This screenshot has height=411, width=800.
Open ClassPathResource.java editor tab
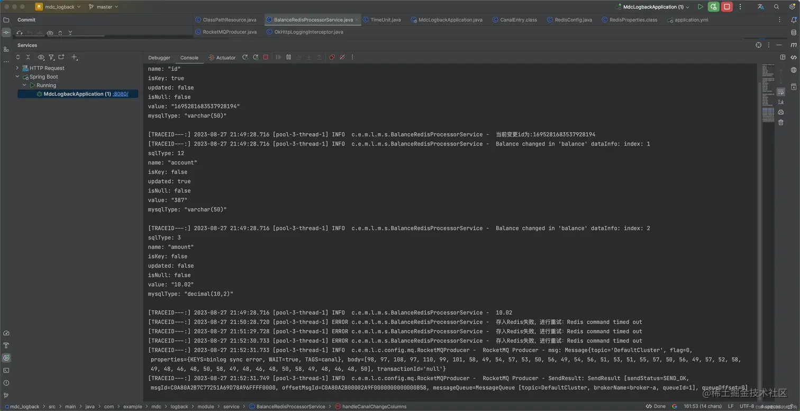click(226, 20)
